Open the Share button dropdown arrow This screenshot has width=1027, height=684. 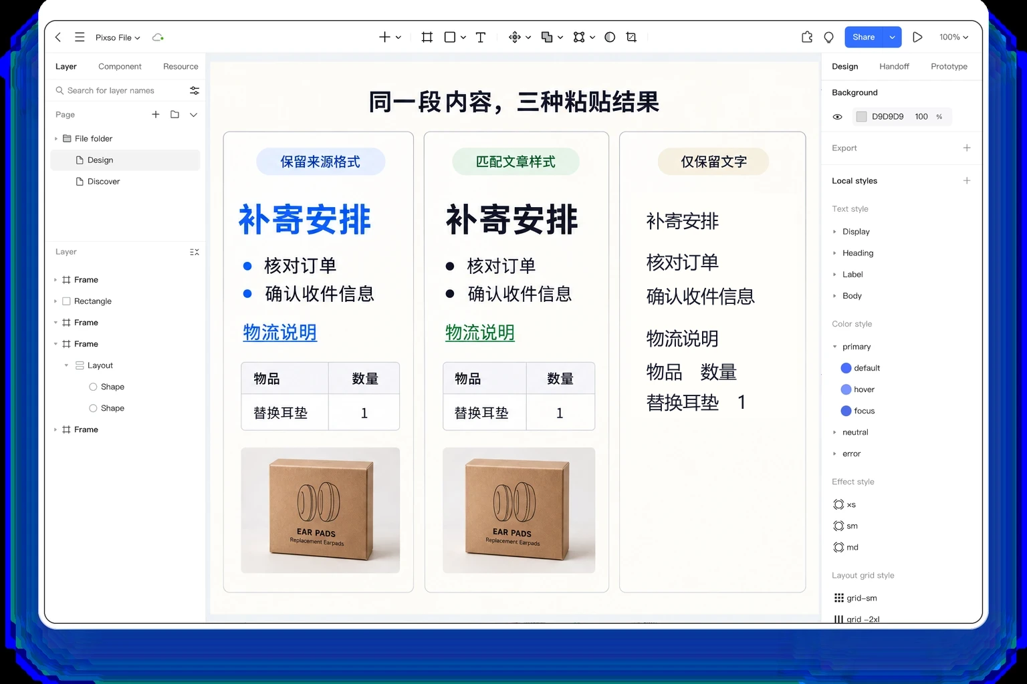coord(892,37)
